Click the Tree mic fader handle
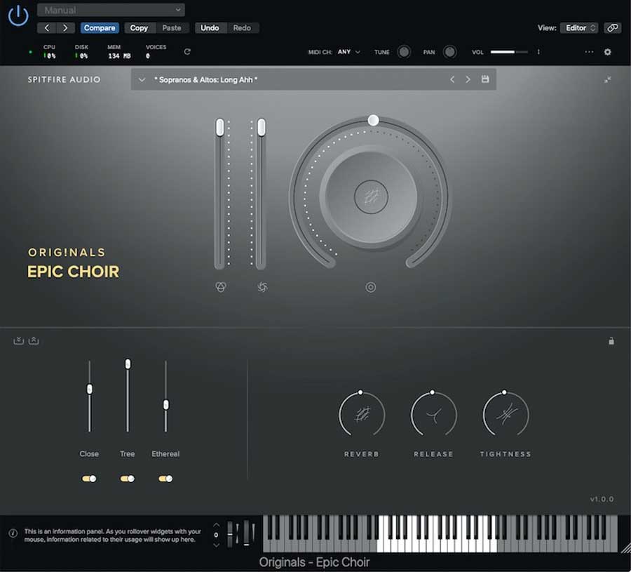The image size is (631, 572). (128, 364)
